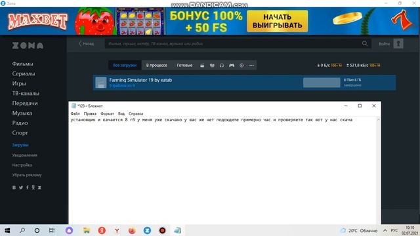The width and height of the screenshot is (420, 236).
Task: Click the ZONA logo in sidebar
Action: click(28, 45)
